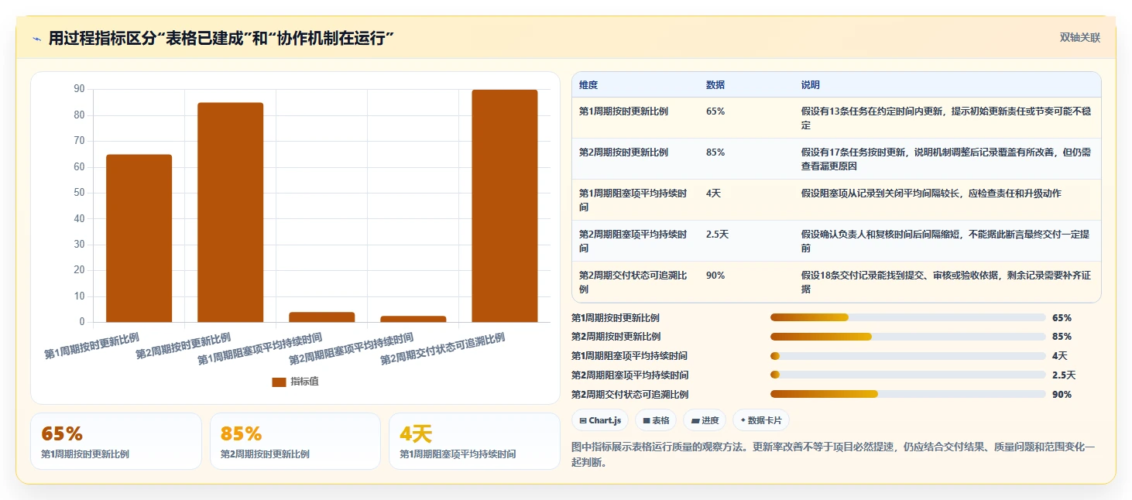1132x500 pixels.
Task: Click the 90% bar for 第2周期交付状态可追溯比例
Action: tap(504, 206)
